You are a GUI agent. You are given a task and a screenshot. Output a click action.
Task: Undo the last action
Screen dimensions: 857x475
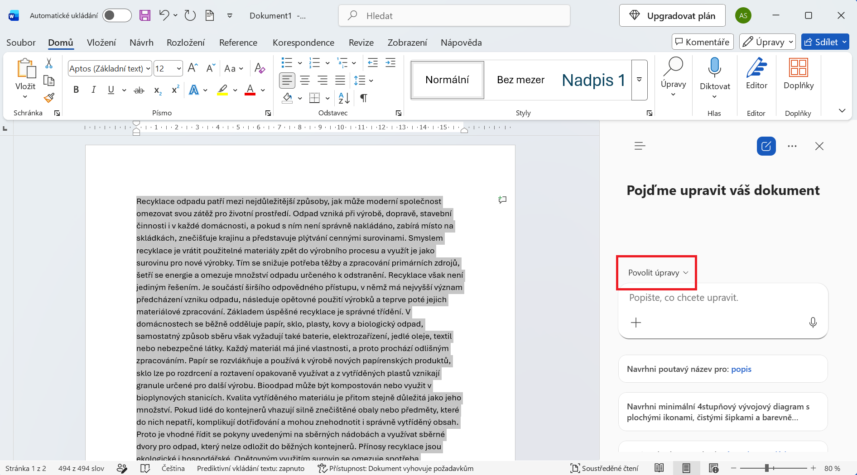164,16
